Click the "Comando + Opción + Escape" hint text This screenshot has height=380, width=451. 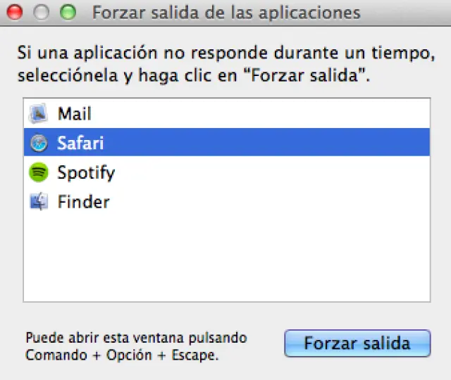pos(121,355)
